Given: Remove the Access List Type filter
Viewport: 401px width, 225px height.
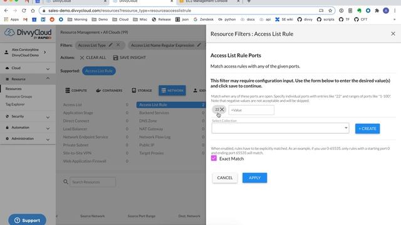Looking at the screenshot, I should coord(118,45).
